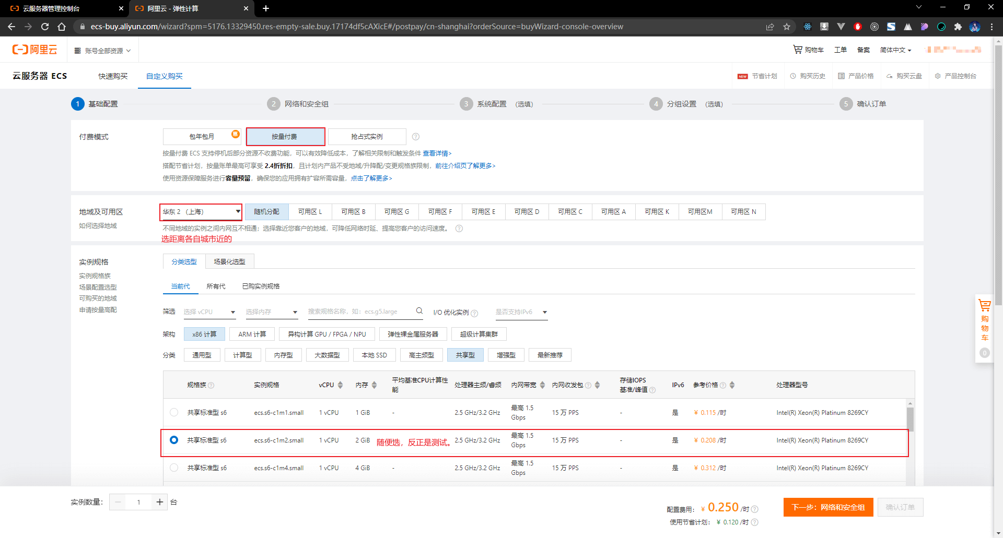Click the page vertical scrollbar thumb
Screen dimensions: 1003x538
[998, 175]
